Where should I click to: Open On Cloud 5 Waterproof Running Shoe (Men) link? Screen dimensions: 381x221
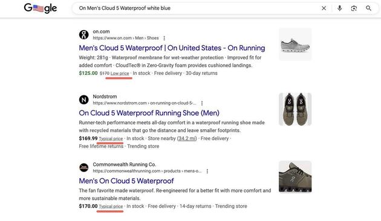149,113
